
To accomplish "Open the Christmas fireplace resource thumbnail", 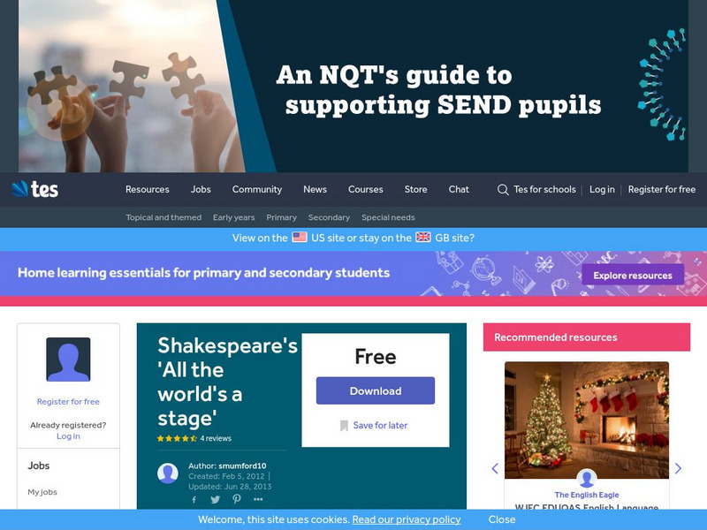I will (x=587, y=420).
